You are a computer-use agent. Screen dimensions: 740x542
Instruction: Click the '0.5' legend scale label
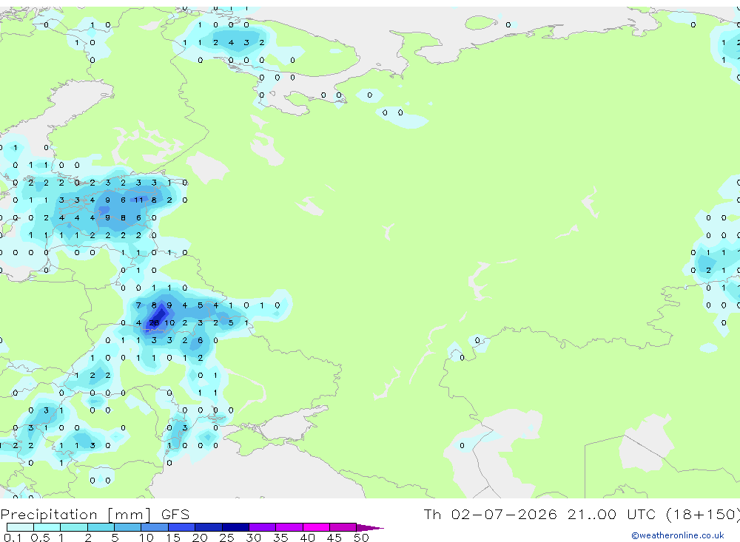tap(40, 538)
